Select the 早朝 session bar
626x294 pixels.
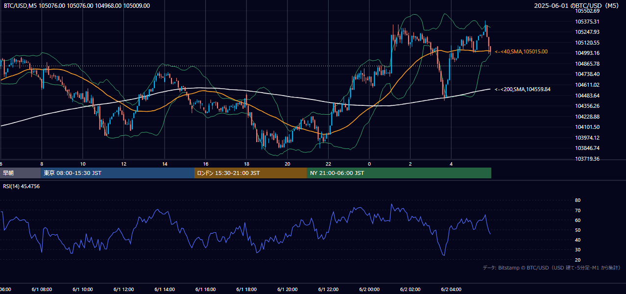point(20,173)
